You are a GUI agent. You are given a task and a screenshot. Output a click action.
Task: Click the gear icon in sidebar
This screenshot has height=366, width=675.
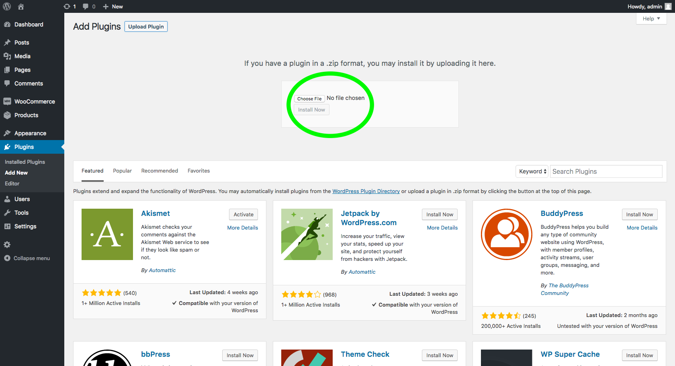(x=7, y=244)
